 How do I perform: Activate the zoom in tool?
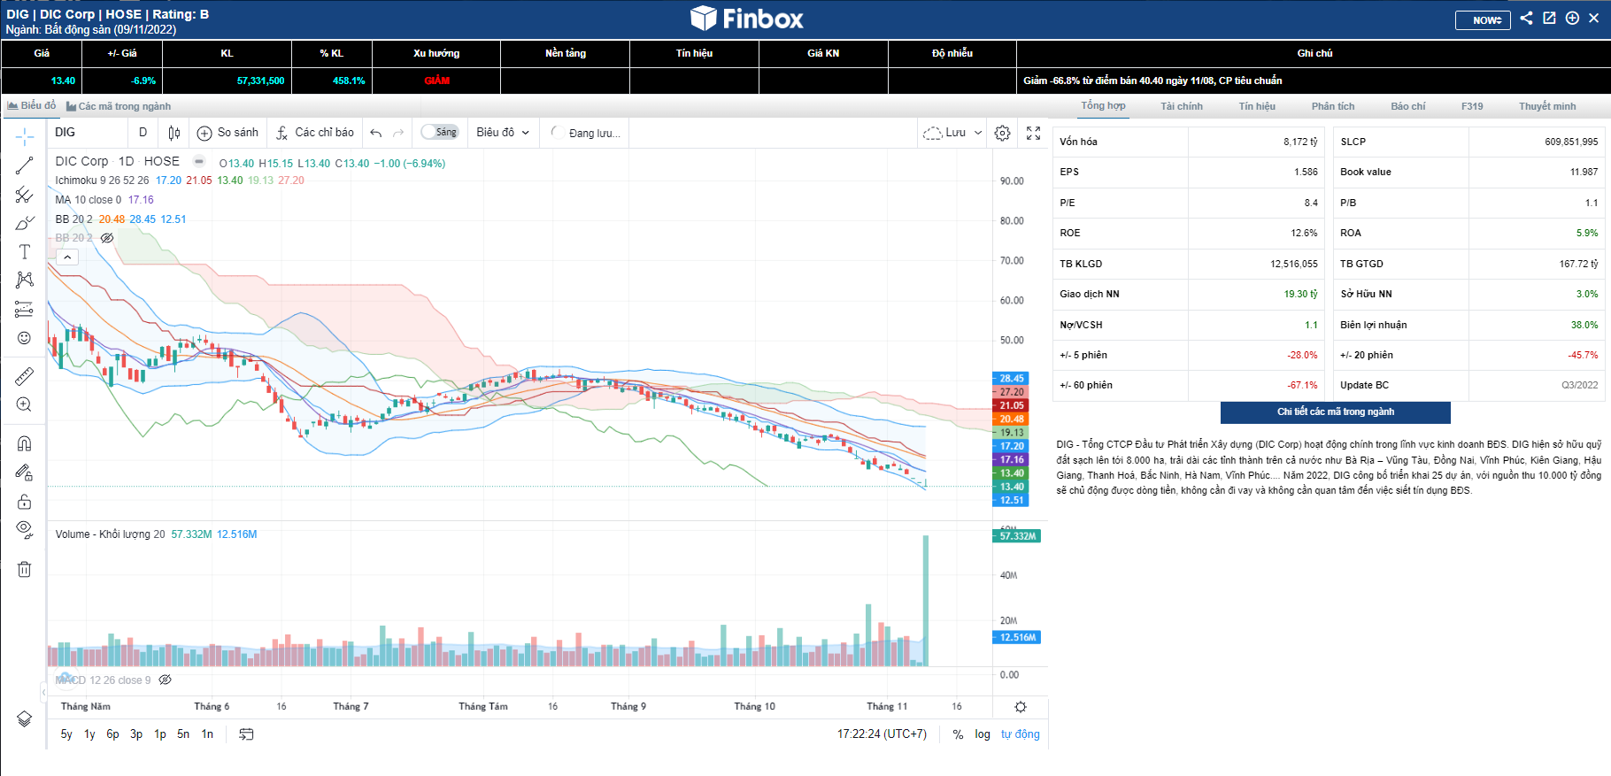coord(25,405)
